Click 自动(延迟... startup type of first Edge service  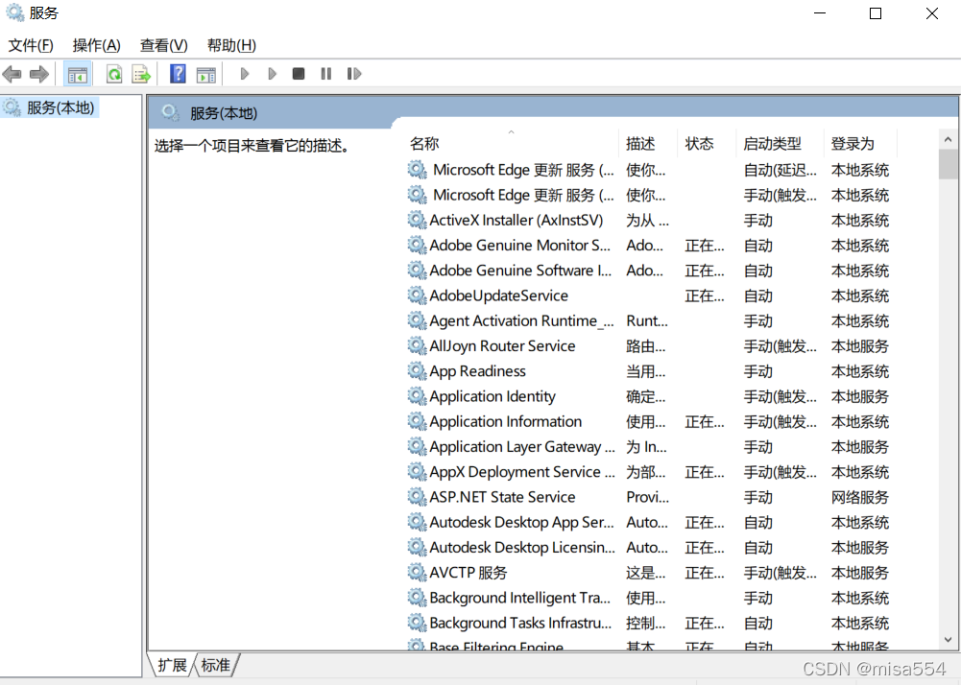(781, 170)
